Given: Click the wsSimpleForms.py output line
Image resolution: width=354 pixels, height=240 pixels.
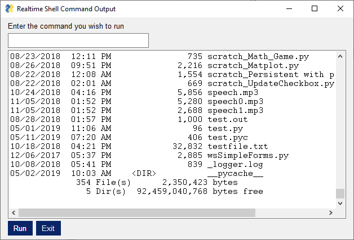Looking at the screenshot, I should coord(149,155).
